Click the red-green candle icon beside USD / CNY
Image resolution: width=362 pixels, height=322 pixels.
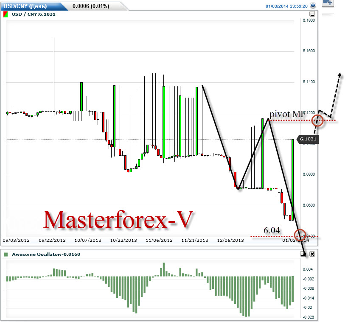tap(6, 14)
